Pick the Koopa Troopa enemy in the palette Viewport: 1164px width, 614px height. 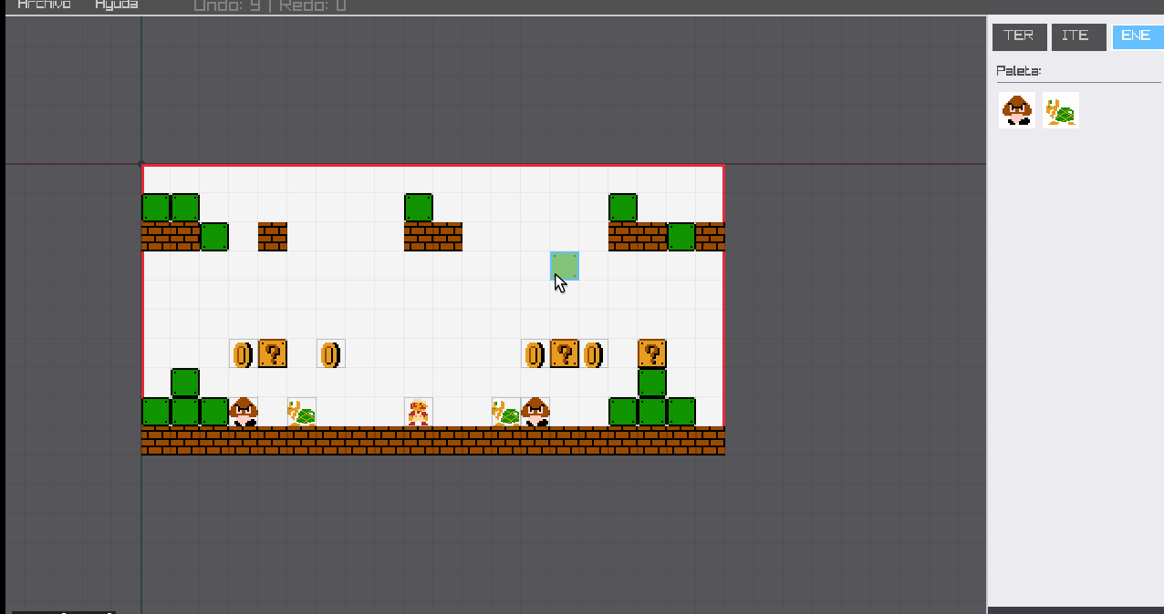click(1061, 110)
